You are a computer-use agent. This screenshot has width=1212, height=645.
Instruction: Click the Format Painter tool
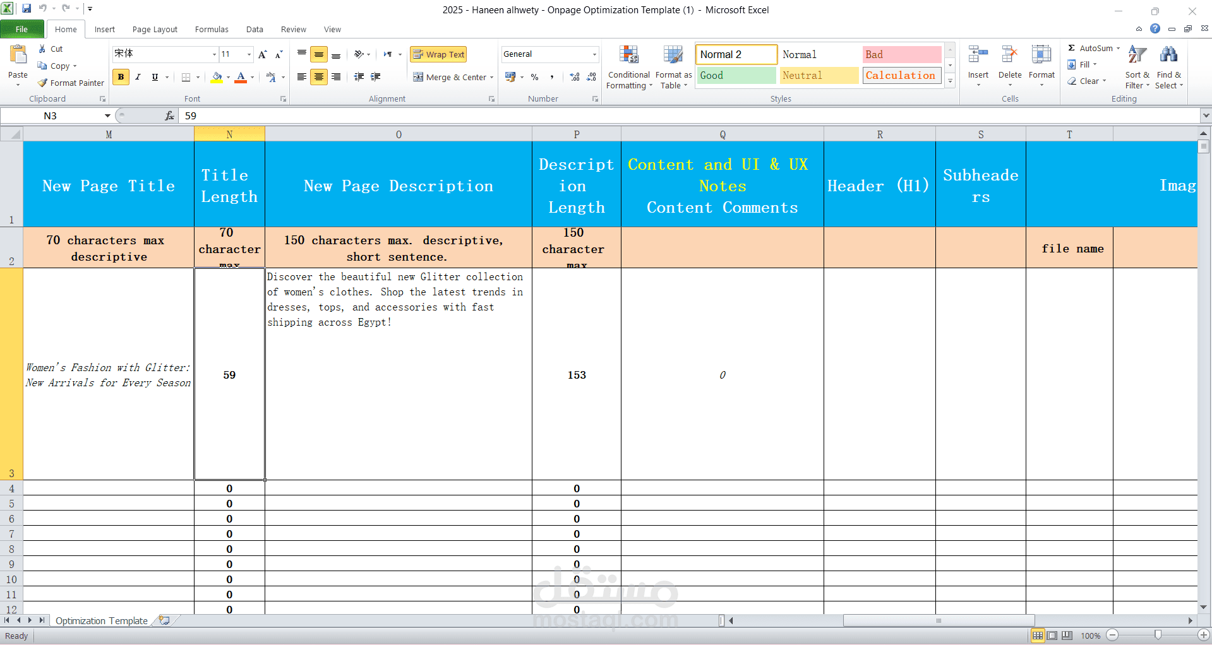[x=70, y=83]
